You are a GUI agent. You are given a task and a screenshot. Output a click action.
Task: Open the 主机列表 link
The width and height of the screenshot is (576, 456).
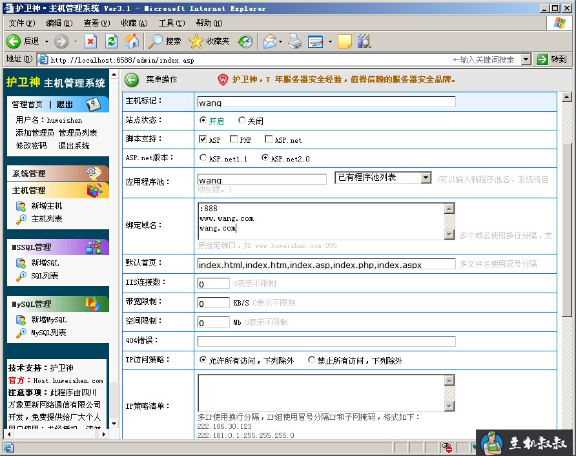click(46, 219)
